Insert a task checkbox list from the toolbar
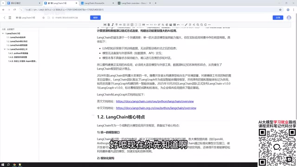This screenshot has height=167, width=297. pyautogui.click(x=132, y=25)
